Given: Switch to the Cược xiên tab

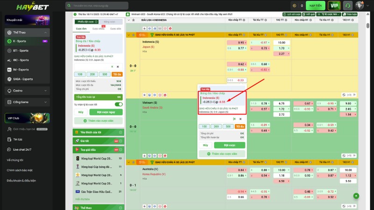Looking at the screenshot, I should 115,28.
